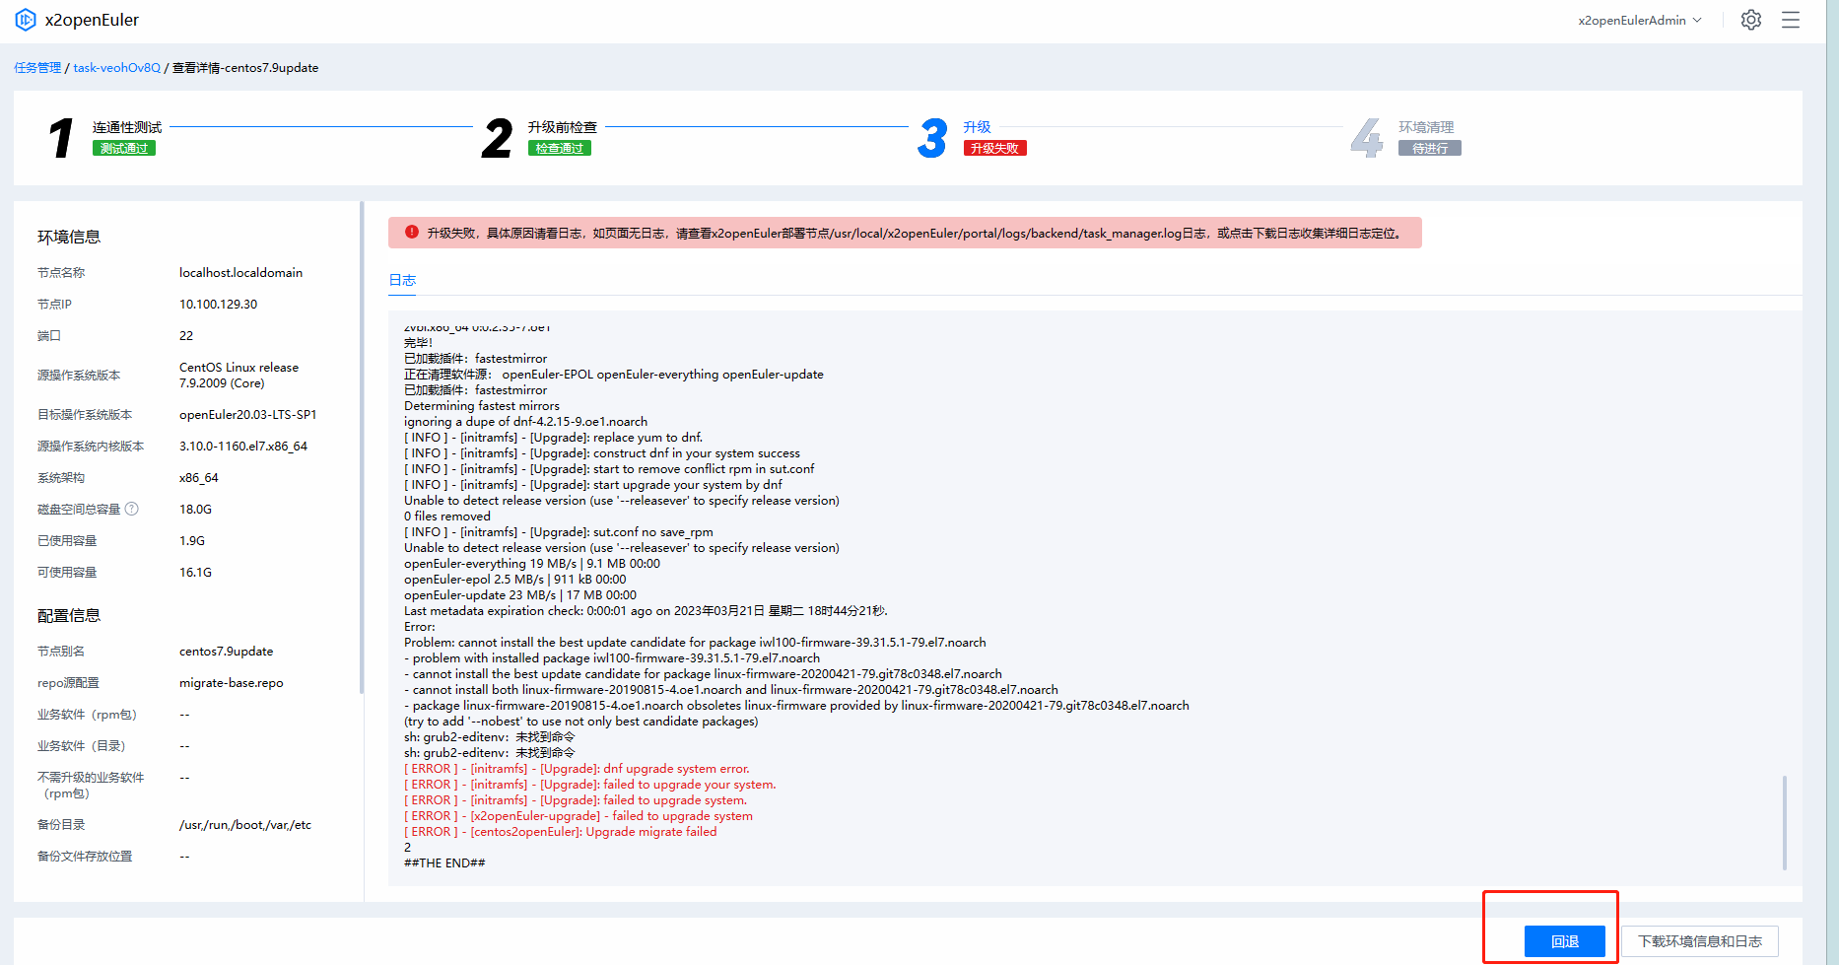Image resolution: width=1839 pixels, height=965 pixels.
Task: Select the blue step 3 number icon
Action: click(931, 138)
